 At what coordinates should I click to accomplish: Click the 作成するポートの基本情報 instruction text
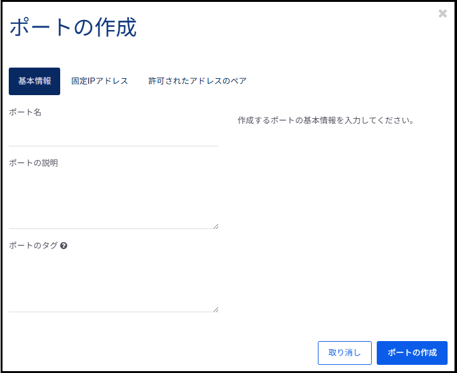coord(326,120)
